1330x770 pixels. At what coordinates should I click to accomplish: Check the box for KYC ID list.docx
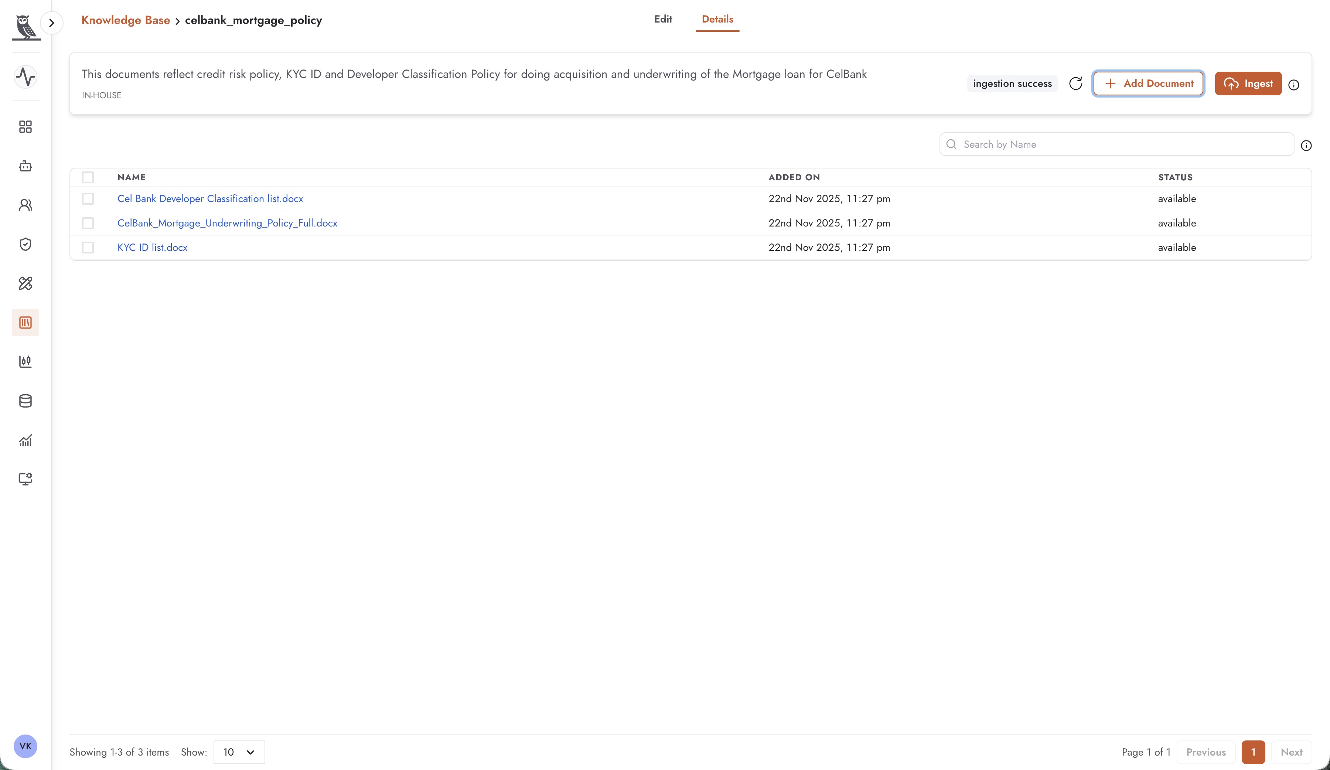coord(88,248)
